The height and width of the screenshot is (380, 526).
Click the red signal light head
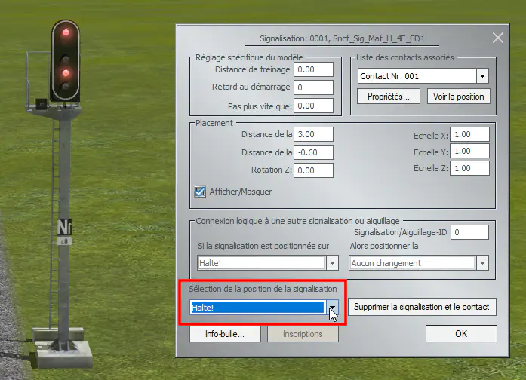pyautogui.click(x=66, y=60)
